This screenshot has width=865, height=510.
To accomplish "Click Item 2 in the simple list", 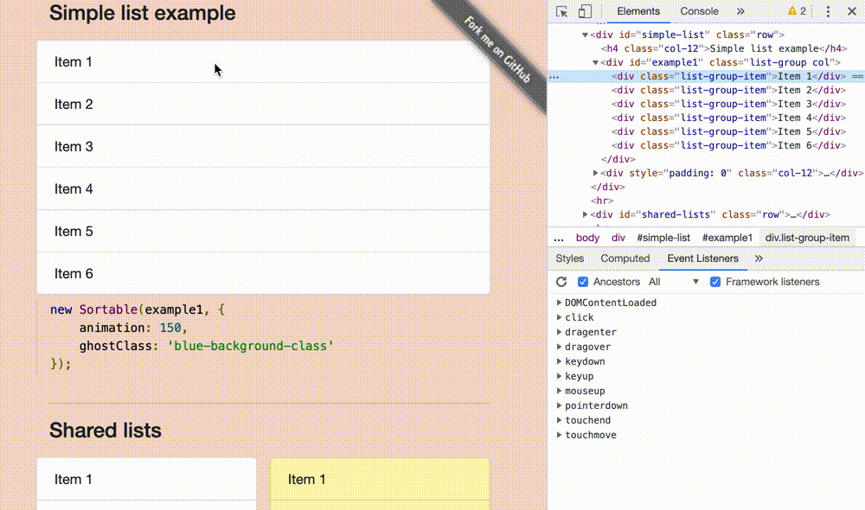I will click(x=263, y=105).
